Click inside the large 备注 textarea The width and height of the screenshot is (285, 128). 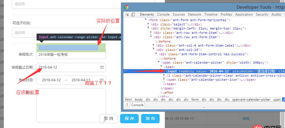[71, 105]
